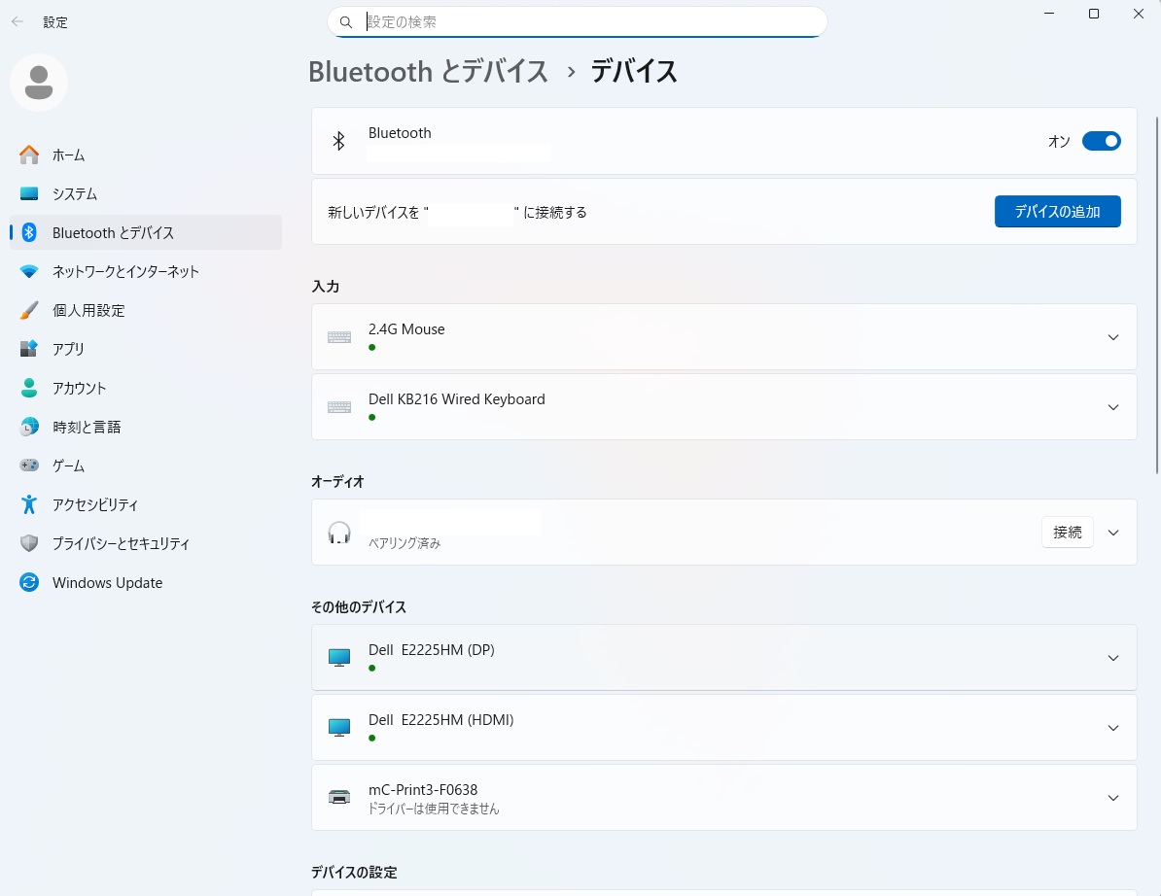Click the デバイスの追加 button
This screenshot has width=1161, height=896.
pos(1057,212)
